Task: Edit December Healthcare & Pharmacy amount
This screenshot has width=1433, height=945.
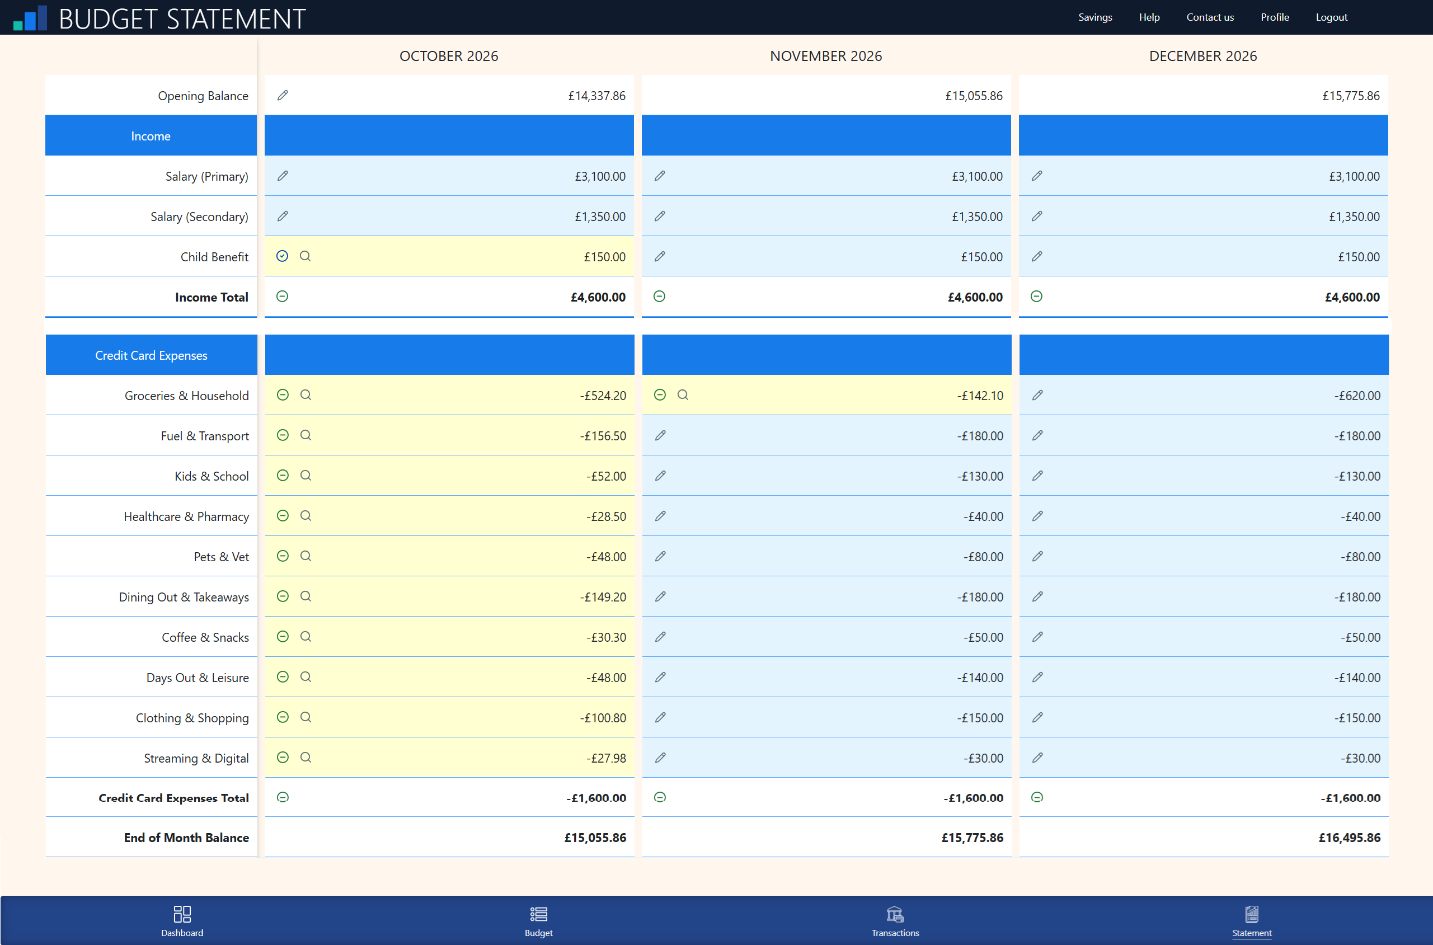Action: (x=1037, y=516)
